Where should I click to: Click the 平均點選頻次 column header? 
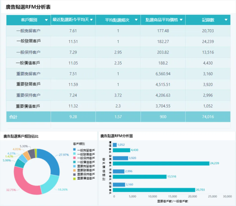(x=117, y=20)
